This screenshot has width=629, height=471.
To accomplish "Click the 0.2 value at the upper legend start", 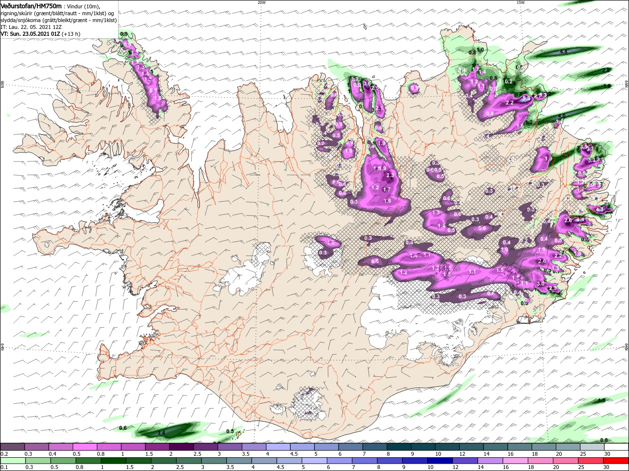I will [4, 454].
